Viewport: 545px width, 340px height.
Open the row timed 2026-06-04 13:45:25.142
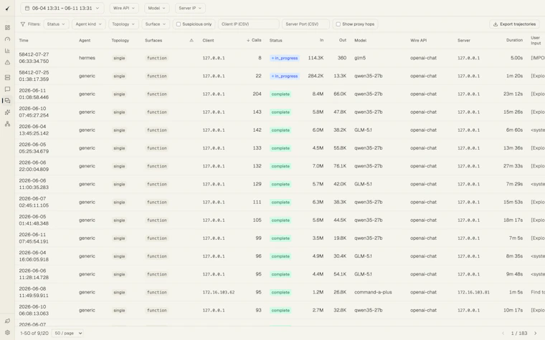click(x=280, y=130)
